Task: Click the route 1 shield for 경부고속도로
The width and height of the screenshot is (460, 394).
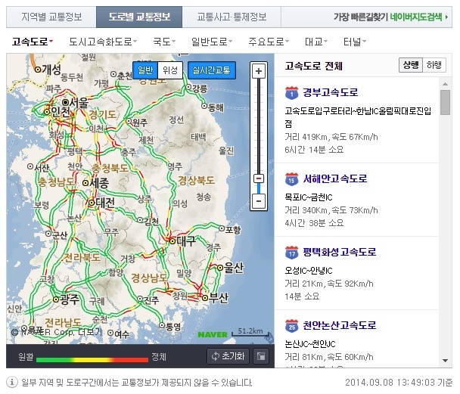Action: click(291, 93)
